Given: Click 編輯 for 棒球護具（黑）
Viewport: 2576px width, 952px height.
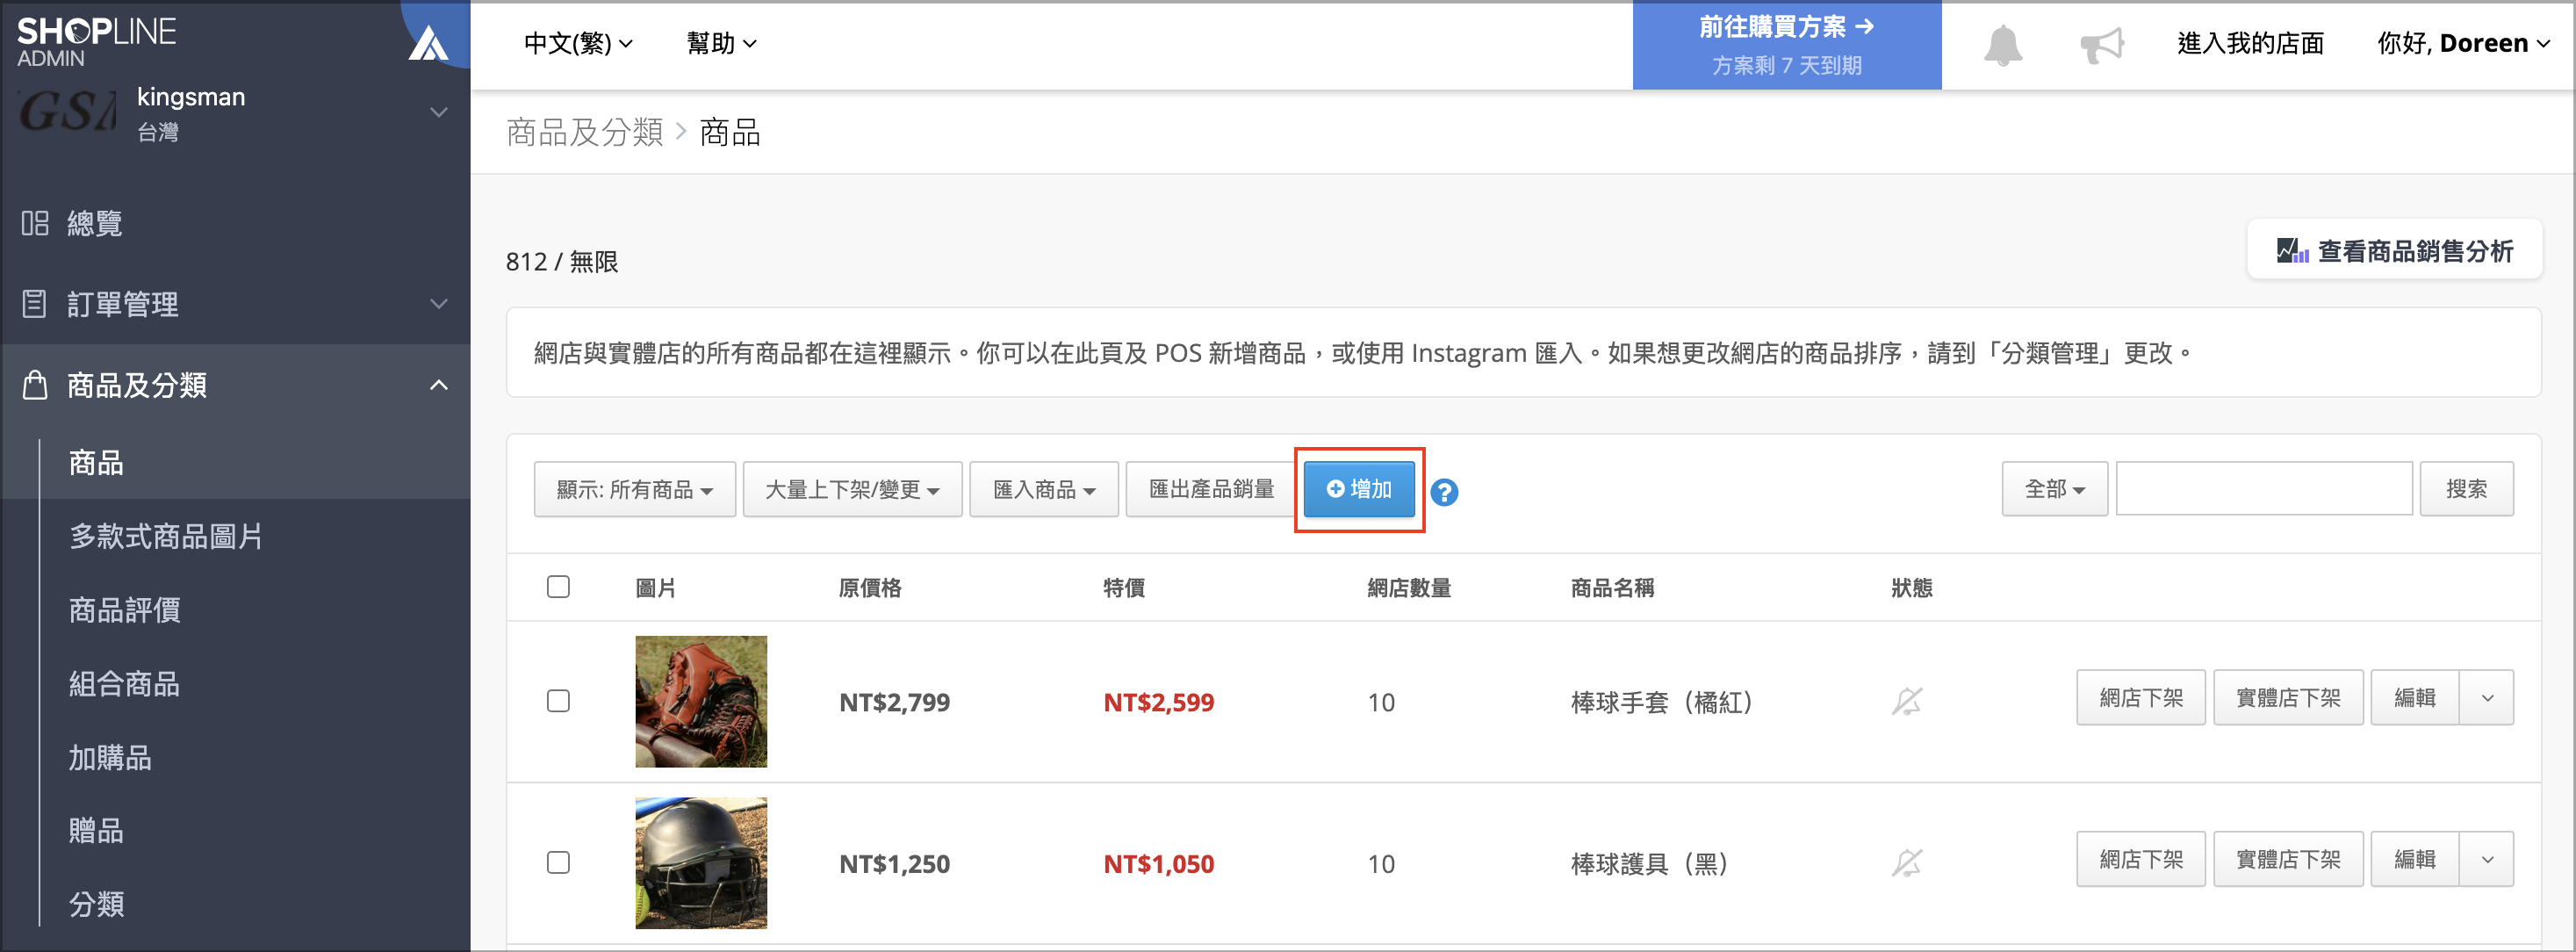Looking at the screenshot, I should tap(2414, 859).
